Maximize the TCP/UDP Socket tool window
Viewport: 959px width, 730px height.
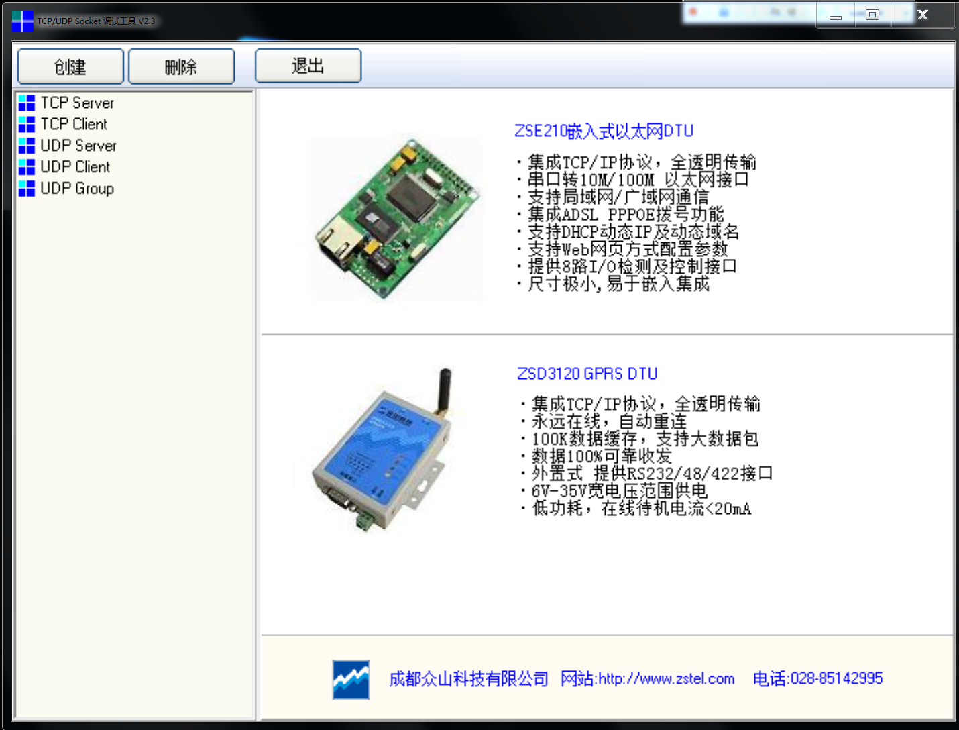click(872, 15)
